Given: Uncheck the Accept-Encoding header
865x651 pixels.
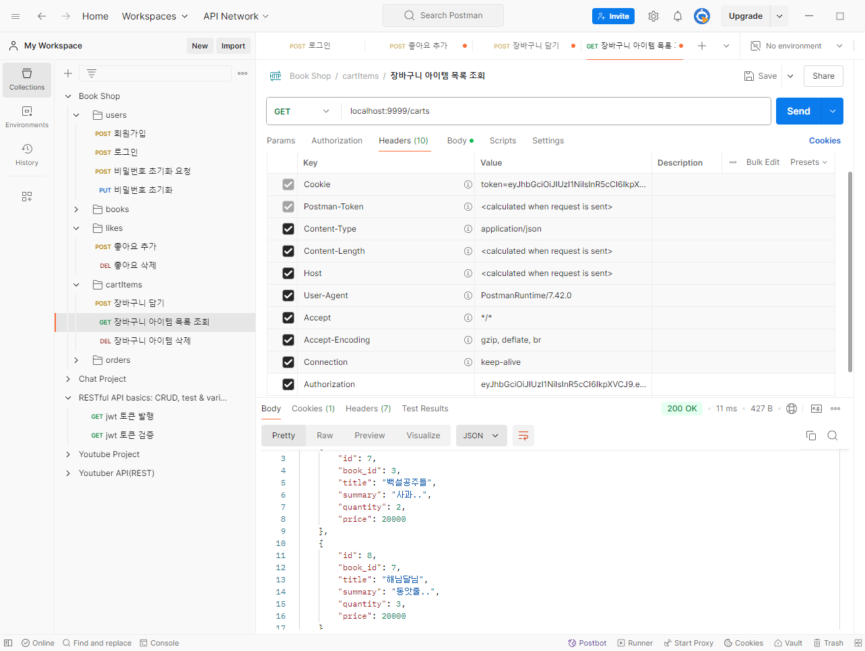Looking at the screenshot, I should pos(288,340).
